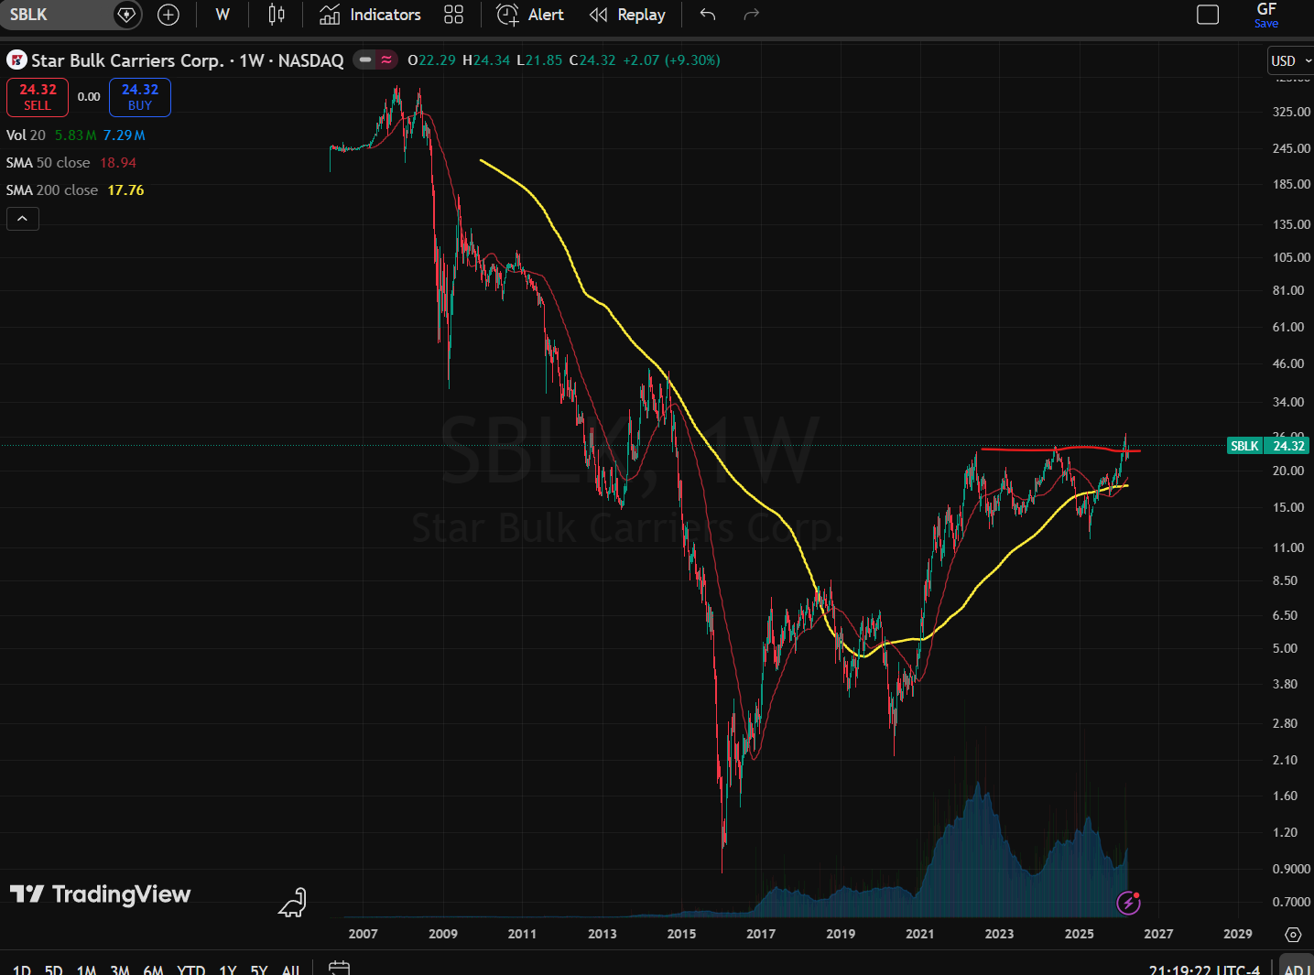Click the fullscreen layout rectangle icon
The image size is (1314, 975).
(x=1208, y=15)
